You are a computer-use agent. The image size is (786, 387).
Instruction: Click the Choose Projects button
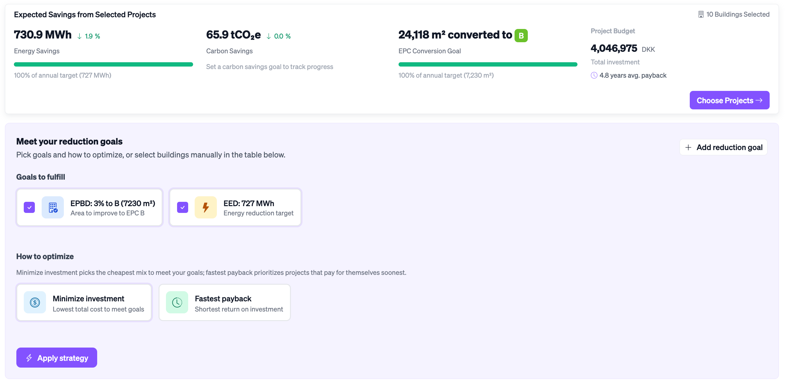(729, 100)
